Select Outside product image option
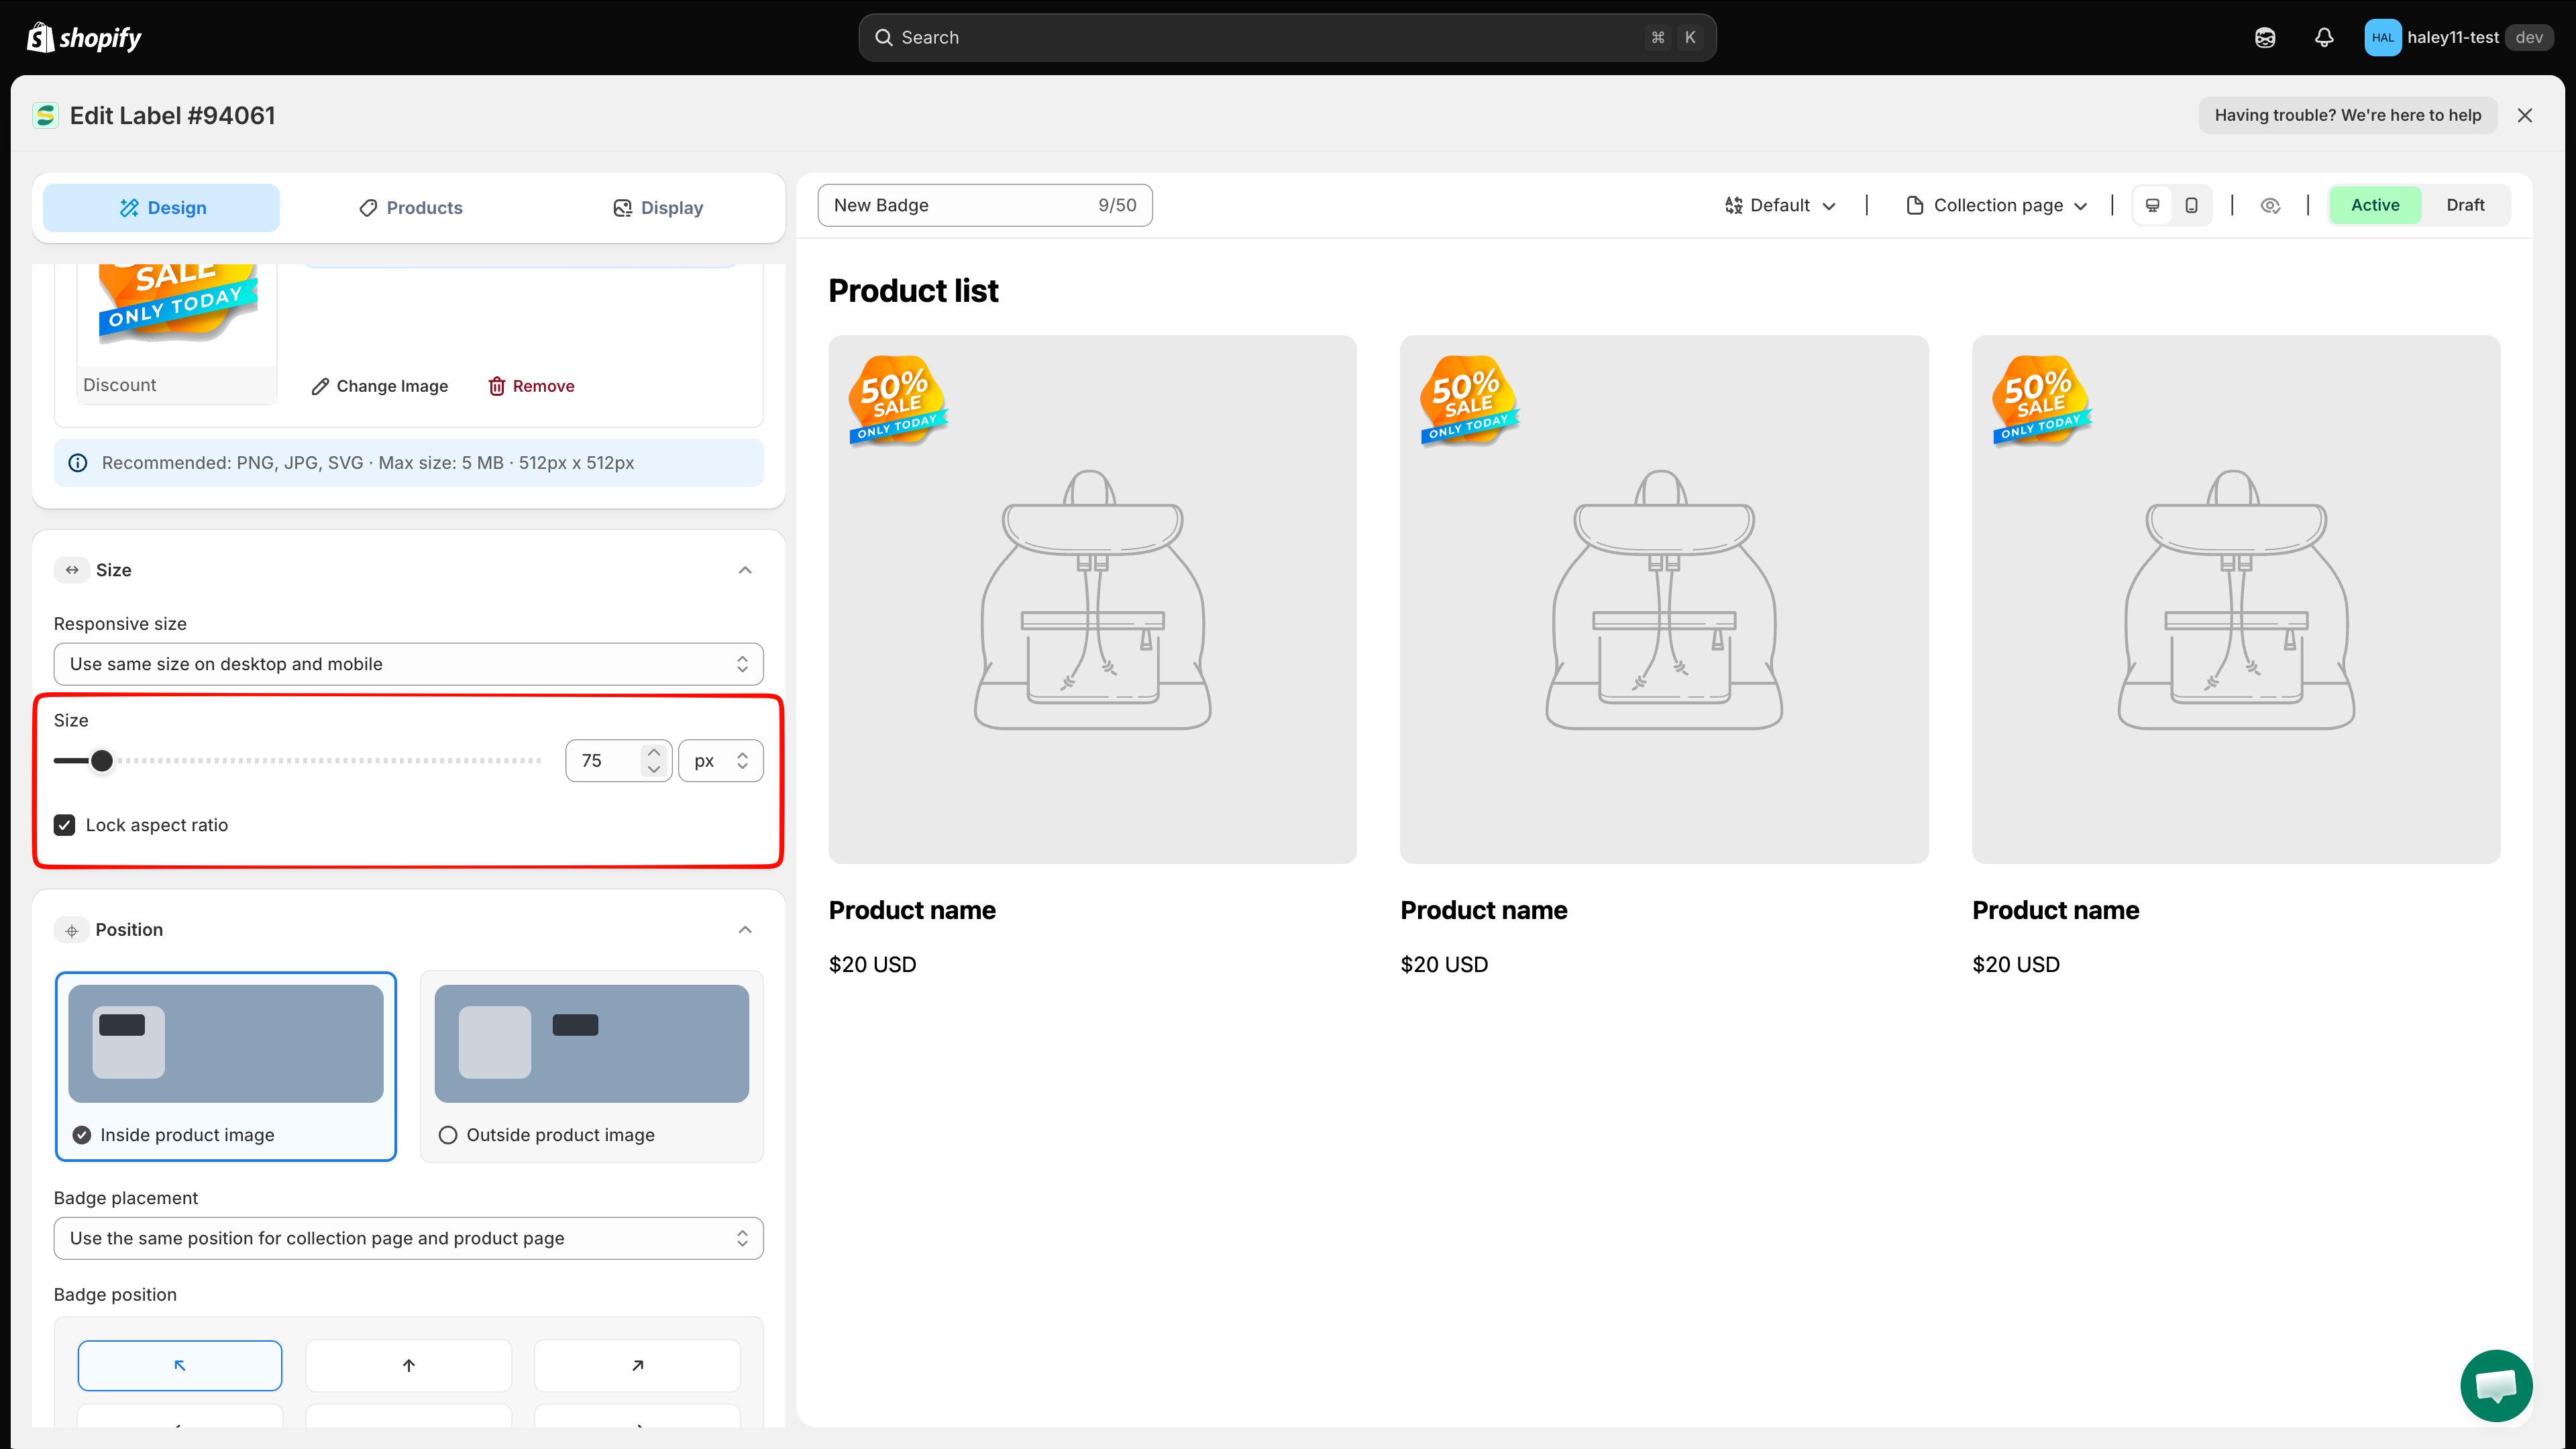The width and height of the screenshot is (2576, 1449). [591, 1066]
